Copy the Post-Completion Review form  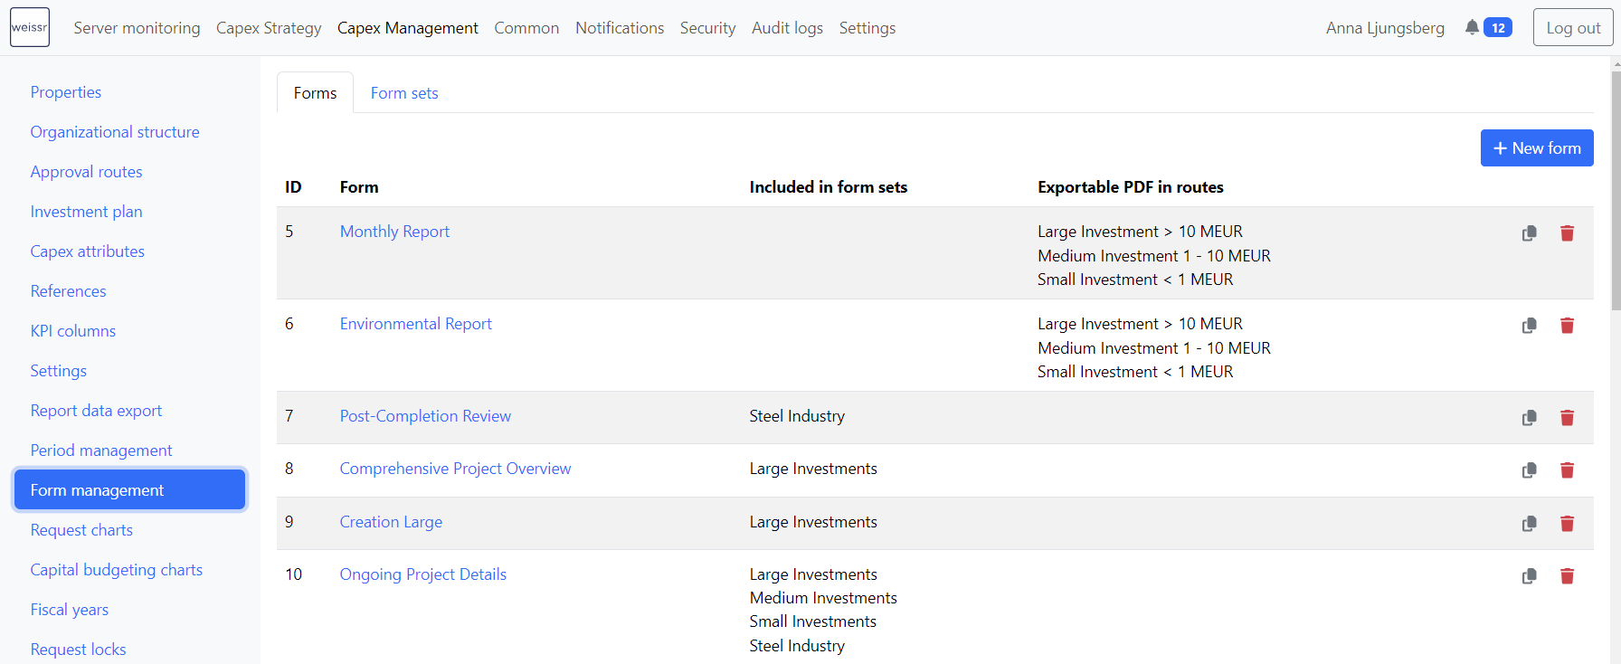click(1529, 418)
